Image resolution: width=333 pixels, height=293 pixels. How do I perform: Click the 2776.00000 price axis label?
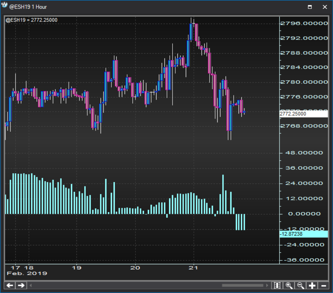click(304, 97)
